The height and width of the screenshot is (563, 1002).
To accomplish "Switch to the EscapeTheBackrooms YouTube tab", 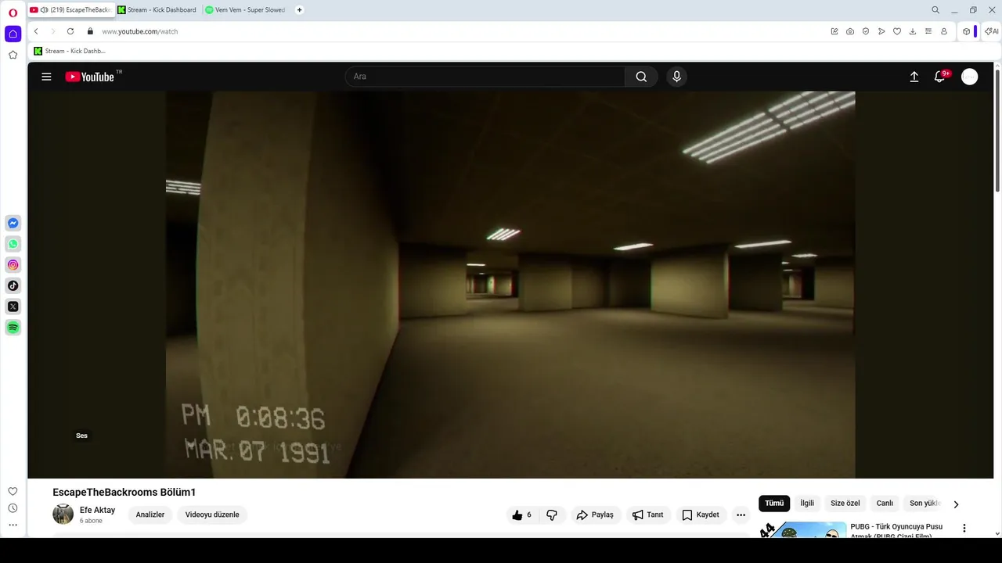I will coord(70,10).
